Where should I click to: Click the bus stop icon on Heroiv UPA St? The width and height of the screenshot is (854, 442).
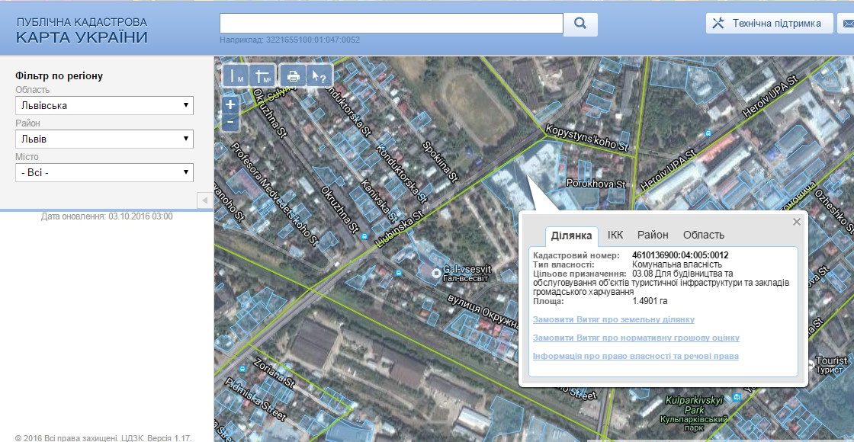tap(708, 133)
